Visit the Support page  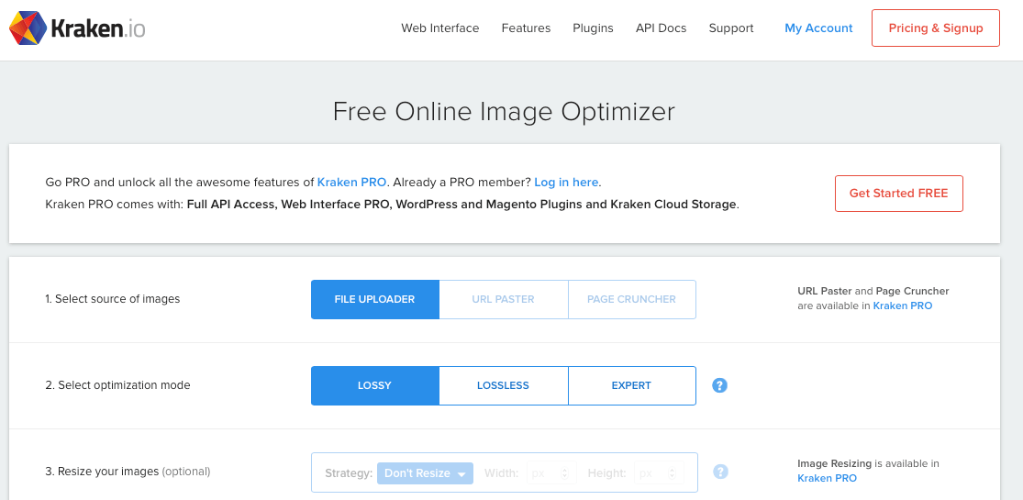(730, 28)
